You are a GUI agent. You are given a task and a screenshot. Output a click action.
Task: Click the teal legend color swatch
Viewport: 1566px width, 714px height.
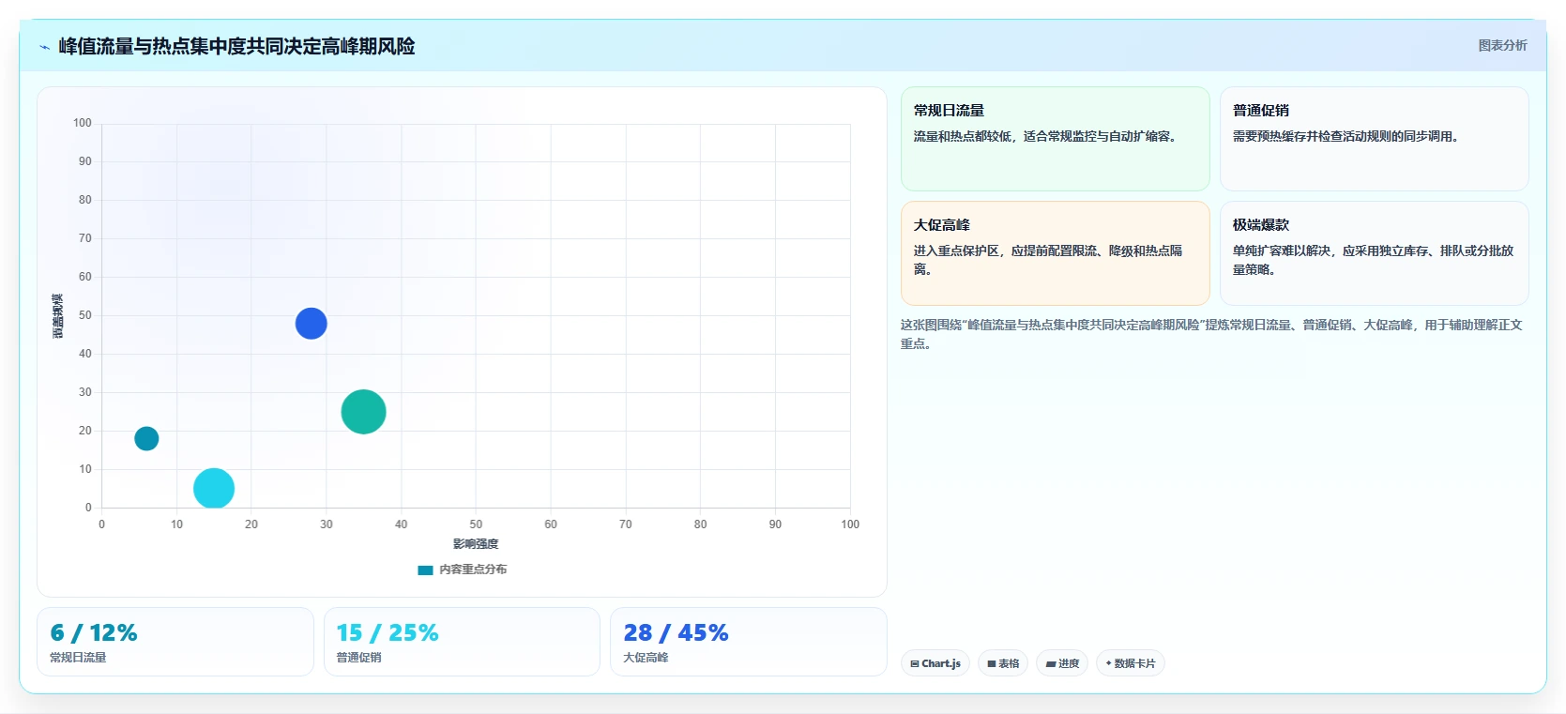pos(425,570)
